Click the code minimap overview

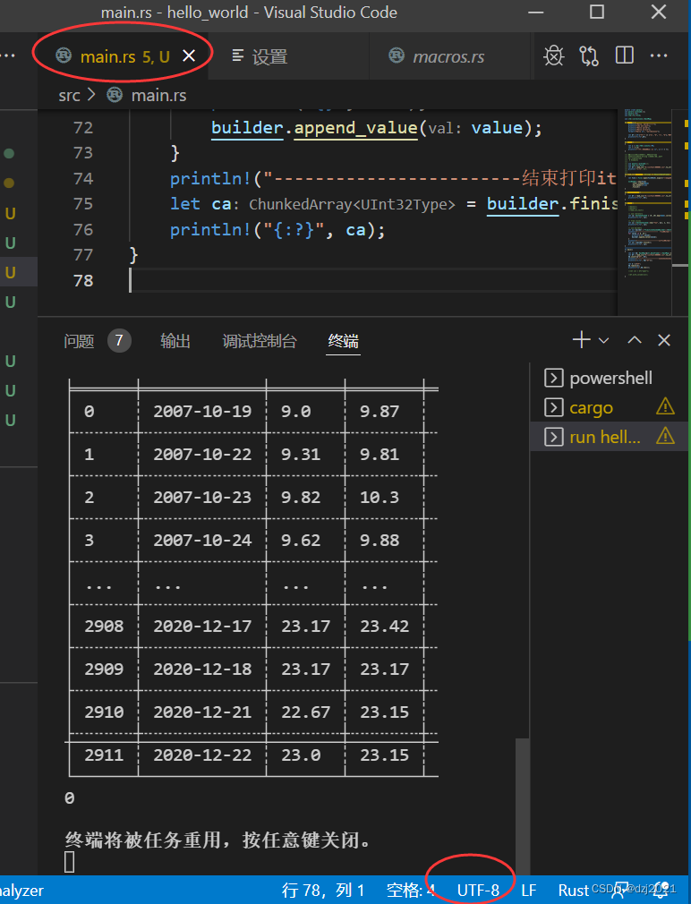648,193
